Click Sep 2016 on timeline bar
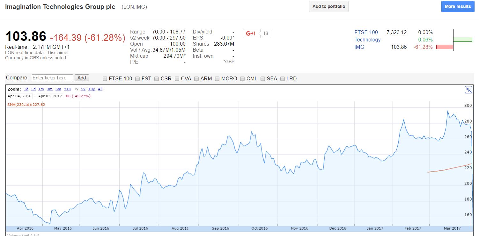The width and height of the screenshot is (479, 236). point(220,228)
